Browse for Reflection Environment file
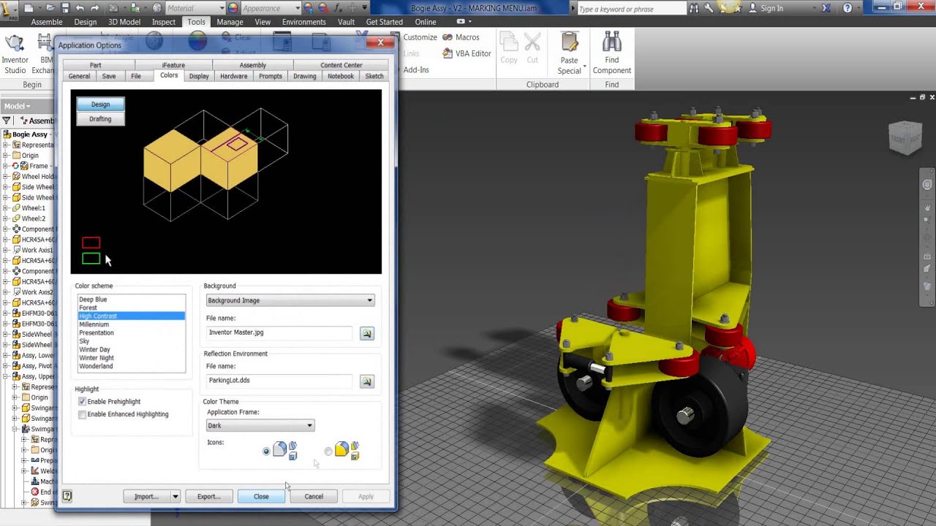The image size is (936, 526). (366, 381)
